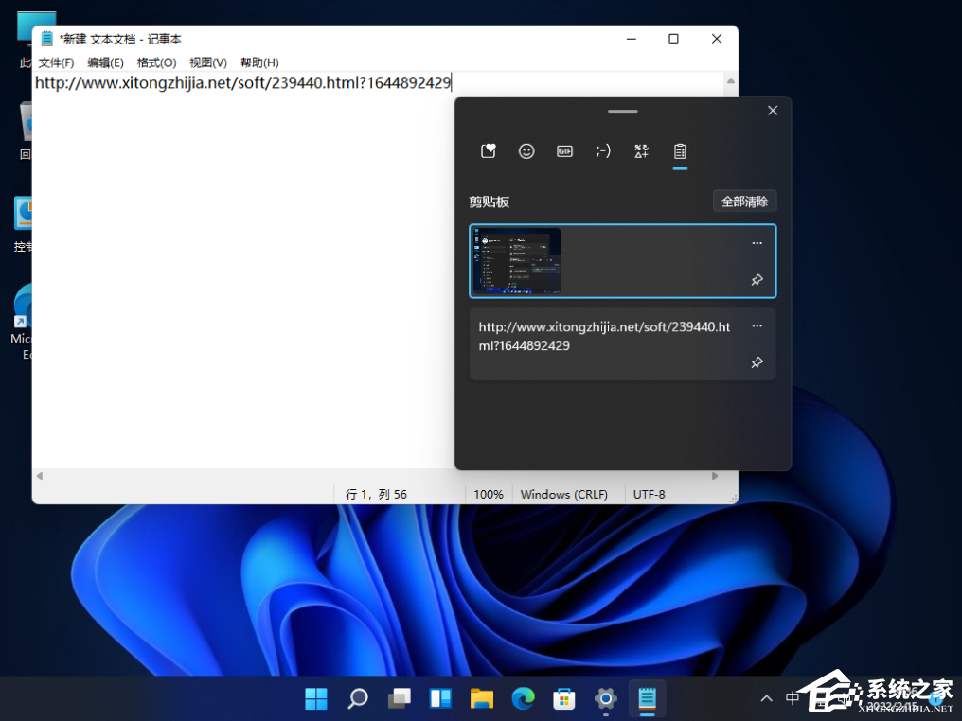
Task: Open Settings from the taskbar
Action: tap(606, 697)
